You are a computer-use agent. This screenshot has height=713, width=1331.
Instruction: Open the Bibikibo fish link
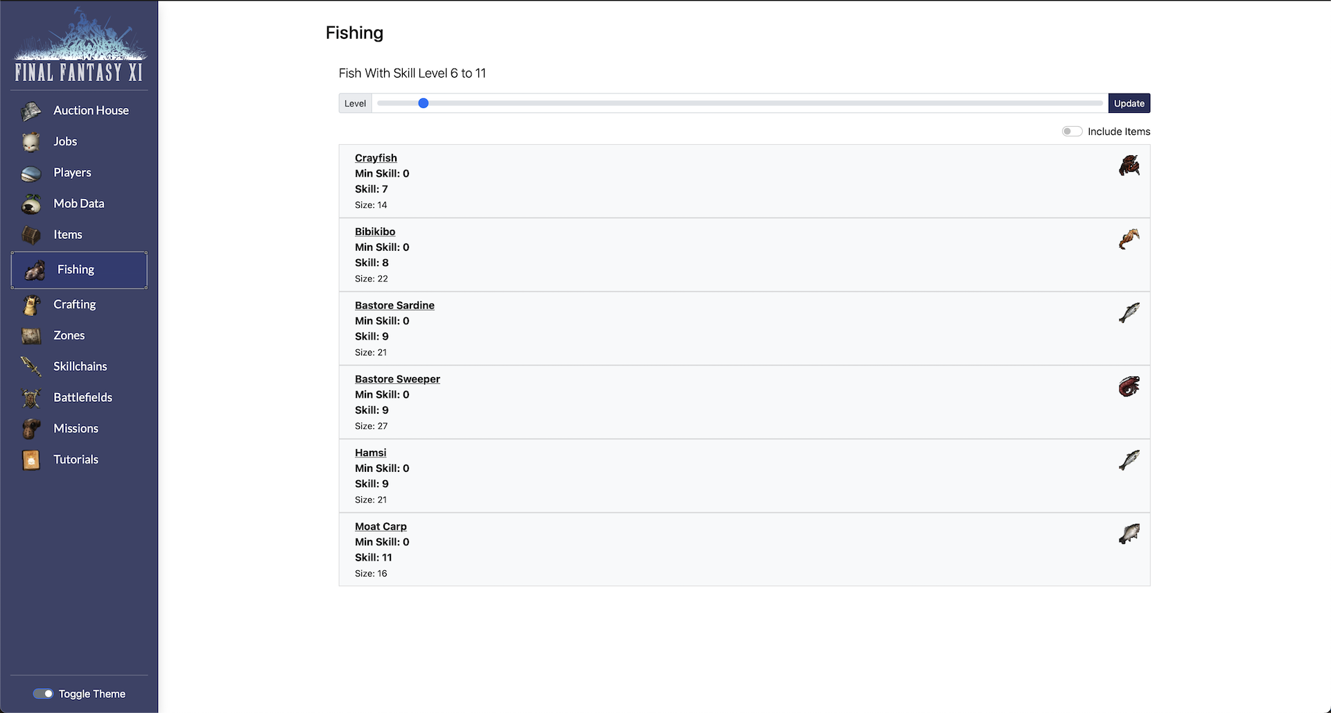click(x=375, y=231)
